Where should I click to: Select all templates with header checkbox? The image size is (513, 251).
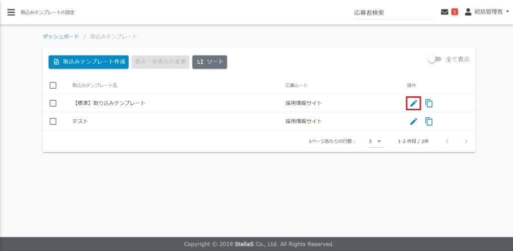pyautogui.click(x=53, y=85)
